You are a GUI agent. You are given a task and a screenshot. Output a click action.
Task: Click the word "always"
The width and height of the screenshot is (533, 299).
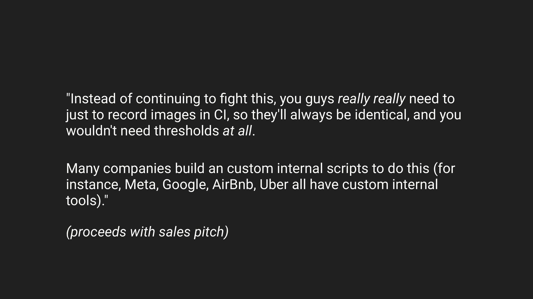311,115
